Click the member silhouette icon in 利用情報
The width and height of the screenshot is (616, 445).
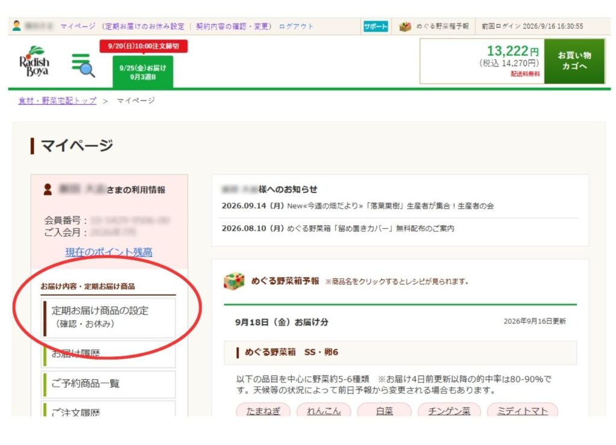(x=48, y=189)
